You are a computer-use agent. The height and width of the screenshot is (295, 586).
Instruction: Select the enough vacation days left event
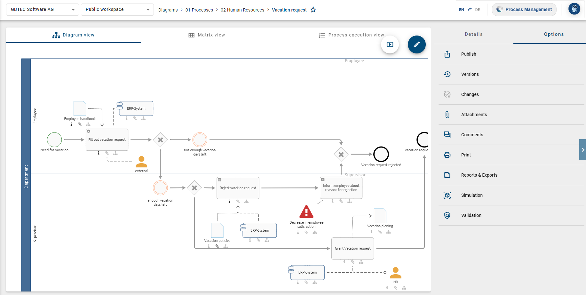point(160,188)
